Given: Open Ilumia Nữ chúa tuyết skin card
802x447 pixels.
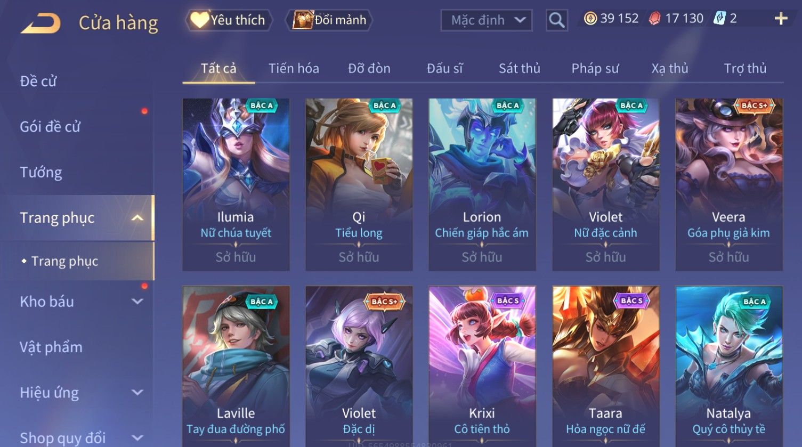Looking at the screenshot, I should (236, 184).
